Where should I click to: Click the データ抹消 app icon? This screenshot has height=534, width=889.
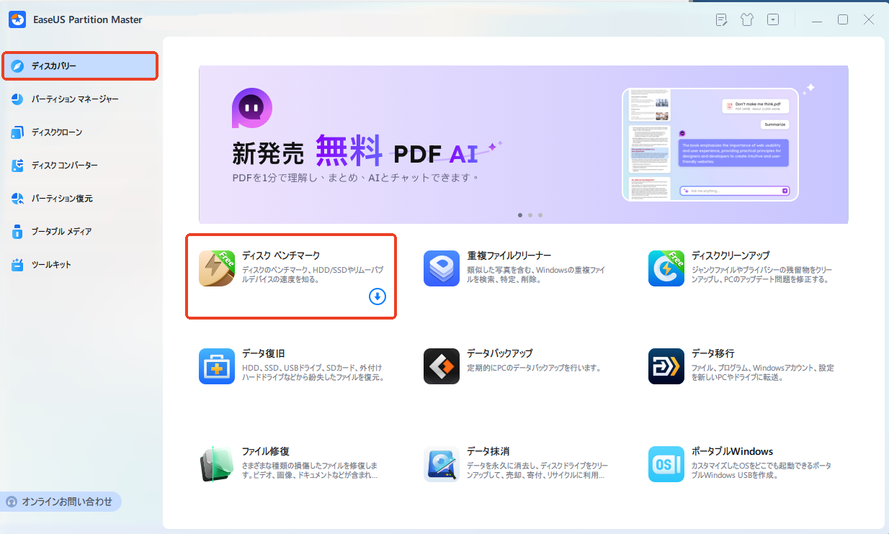pos(441,464)
